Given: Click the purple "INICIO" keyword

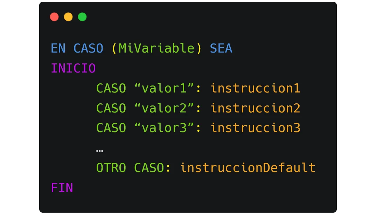Looking at the screenshot, I should click(73, 68).
